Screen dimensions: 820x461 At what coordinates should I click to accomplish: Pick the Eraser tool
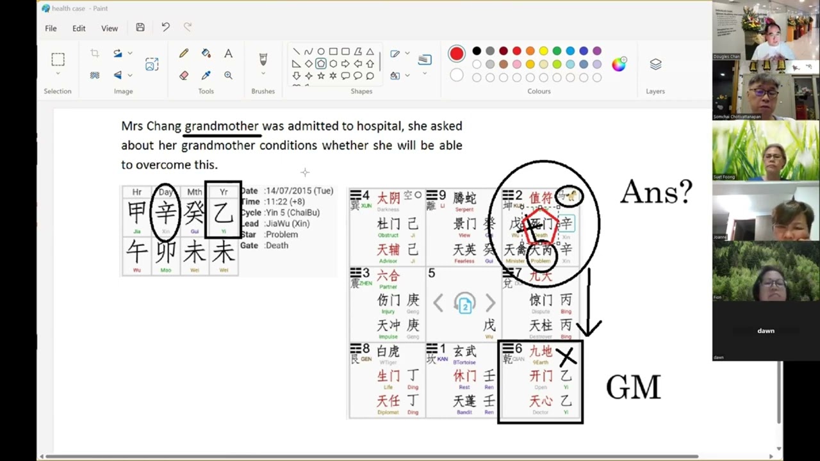[x=184, y=76]
